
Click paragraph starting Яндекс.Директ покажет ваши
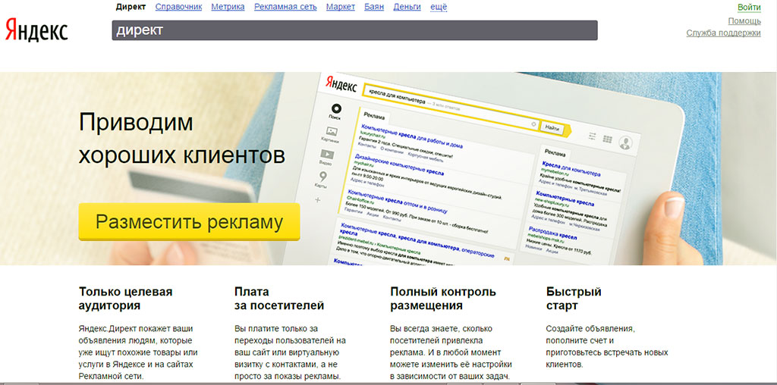[138, 352]
